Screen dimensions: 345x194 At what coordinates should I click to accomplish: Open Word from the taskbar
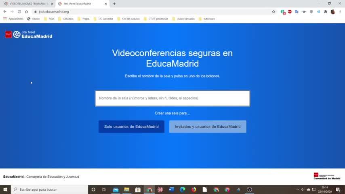point(171,190)
